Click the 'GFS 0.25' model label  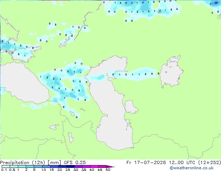75,163
